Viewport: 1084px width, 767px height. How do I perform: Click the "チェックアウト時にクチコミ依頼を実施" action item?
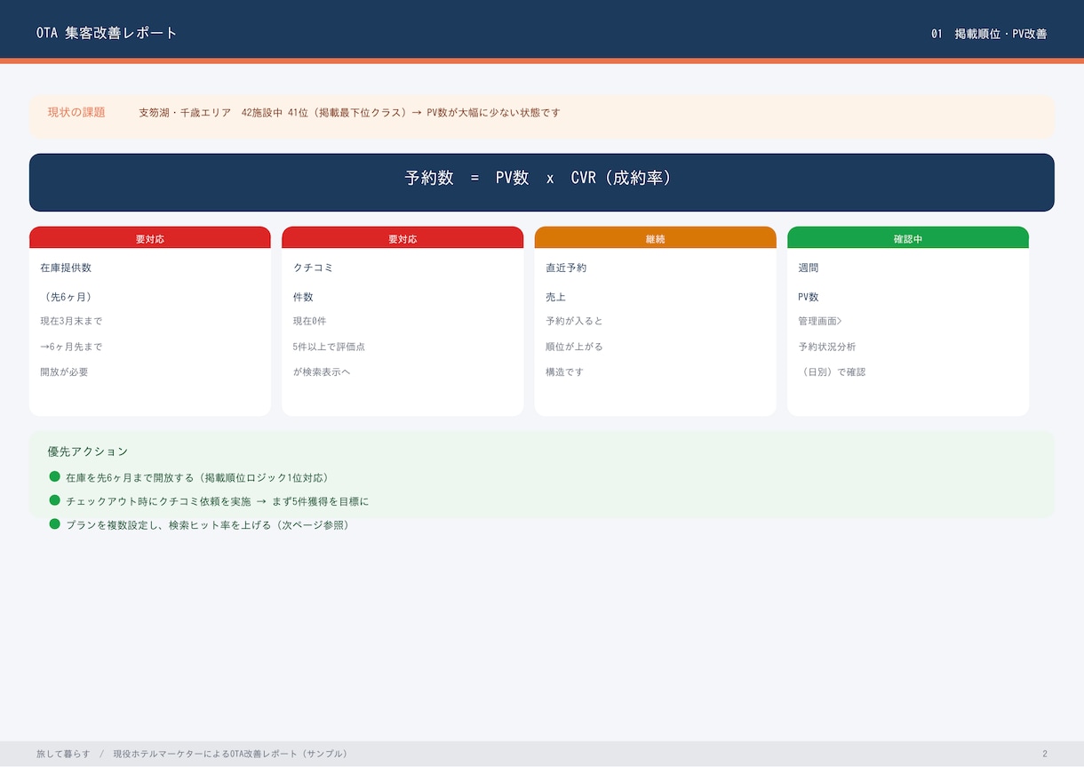[217, 501]
